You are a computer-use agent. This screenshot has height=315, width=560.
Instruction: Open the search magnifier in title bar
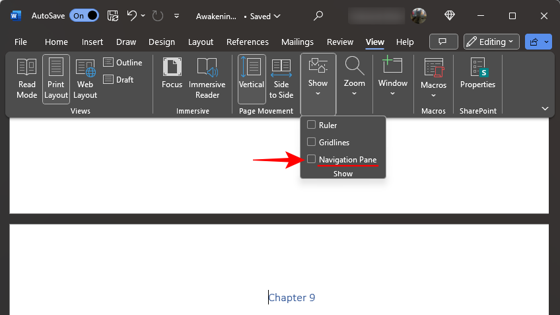pos(318,15)
